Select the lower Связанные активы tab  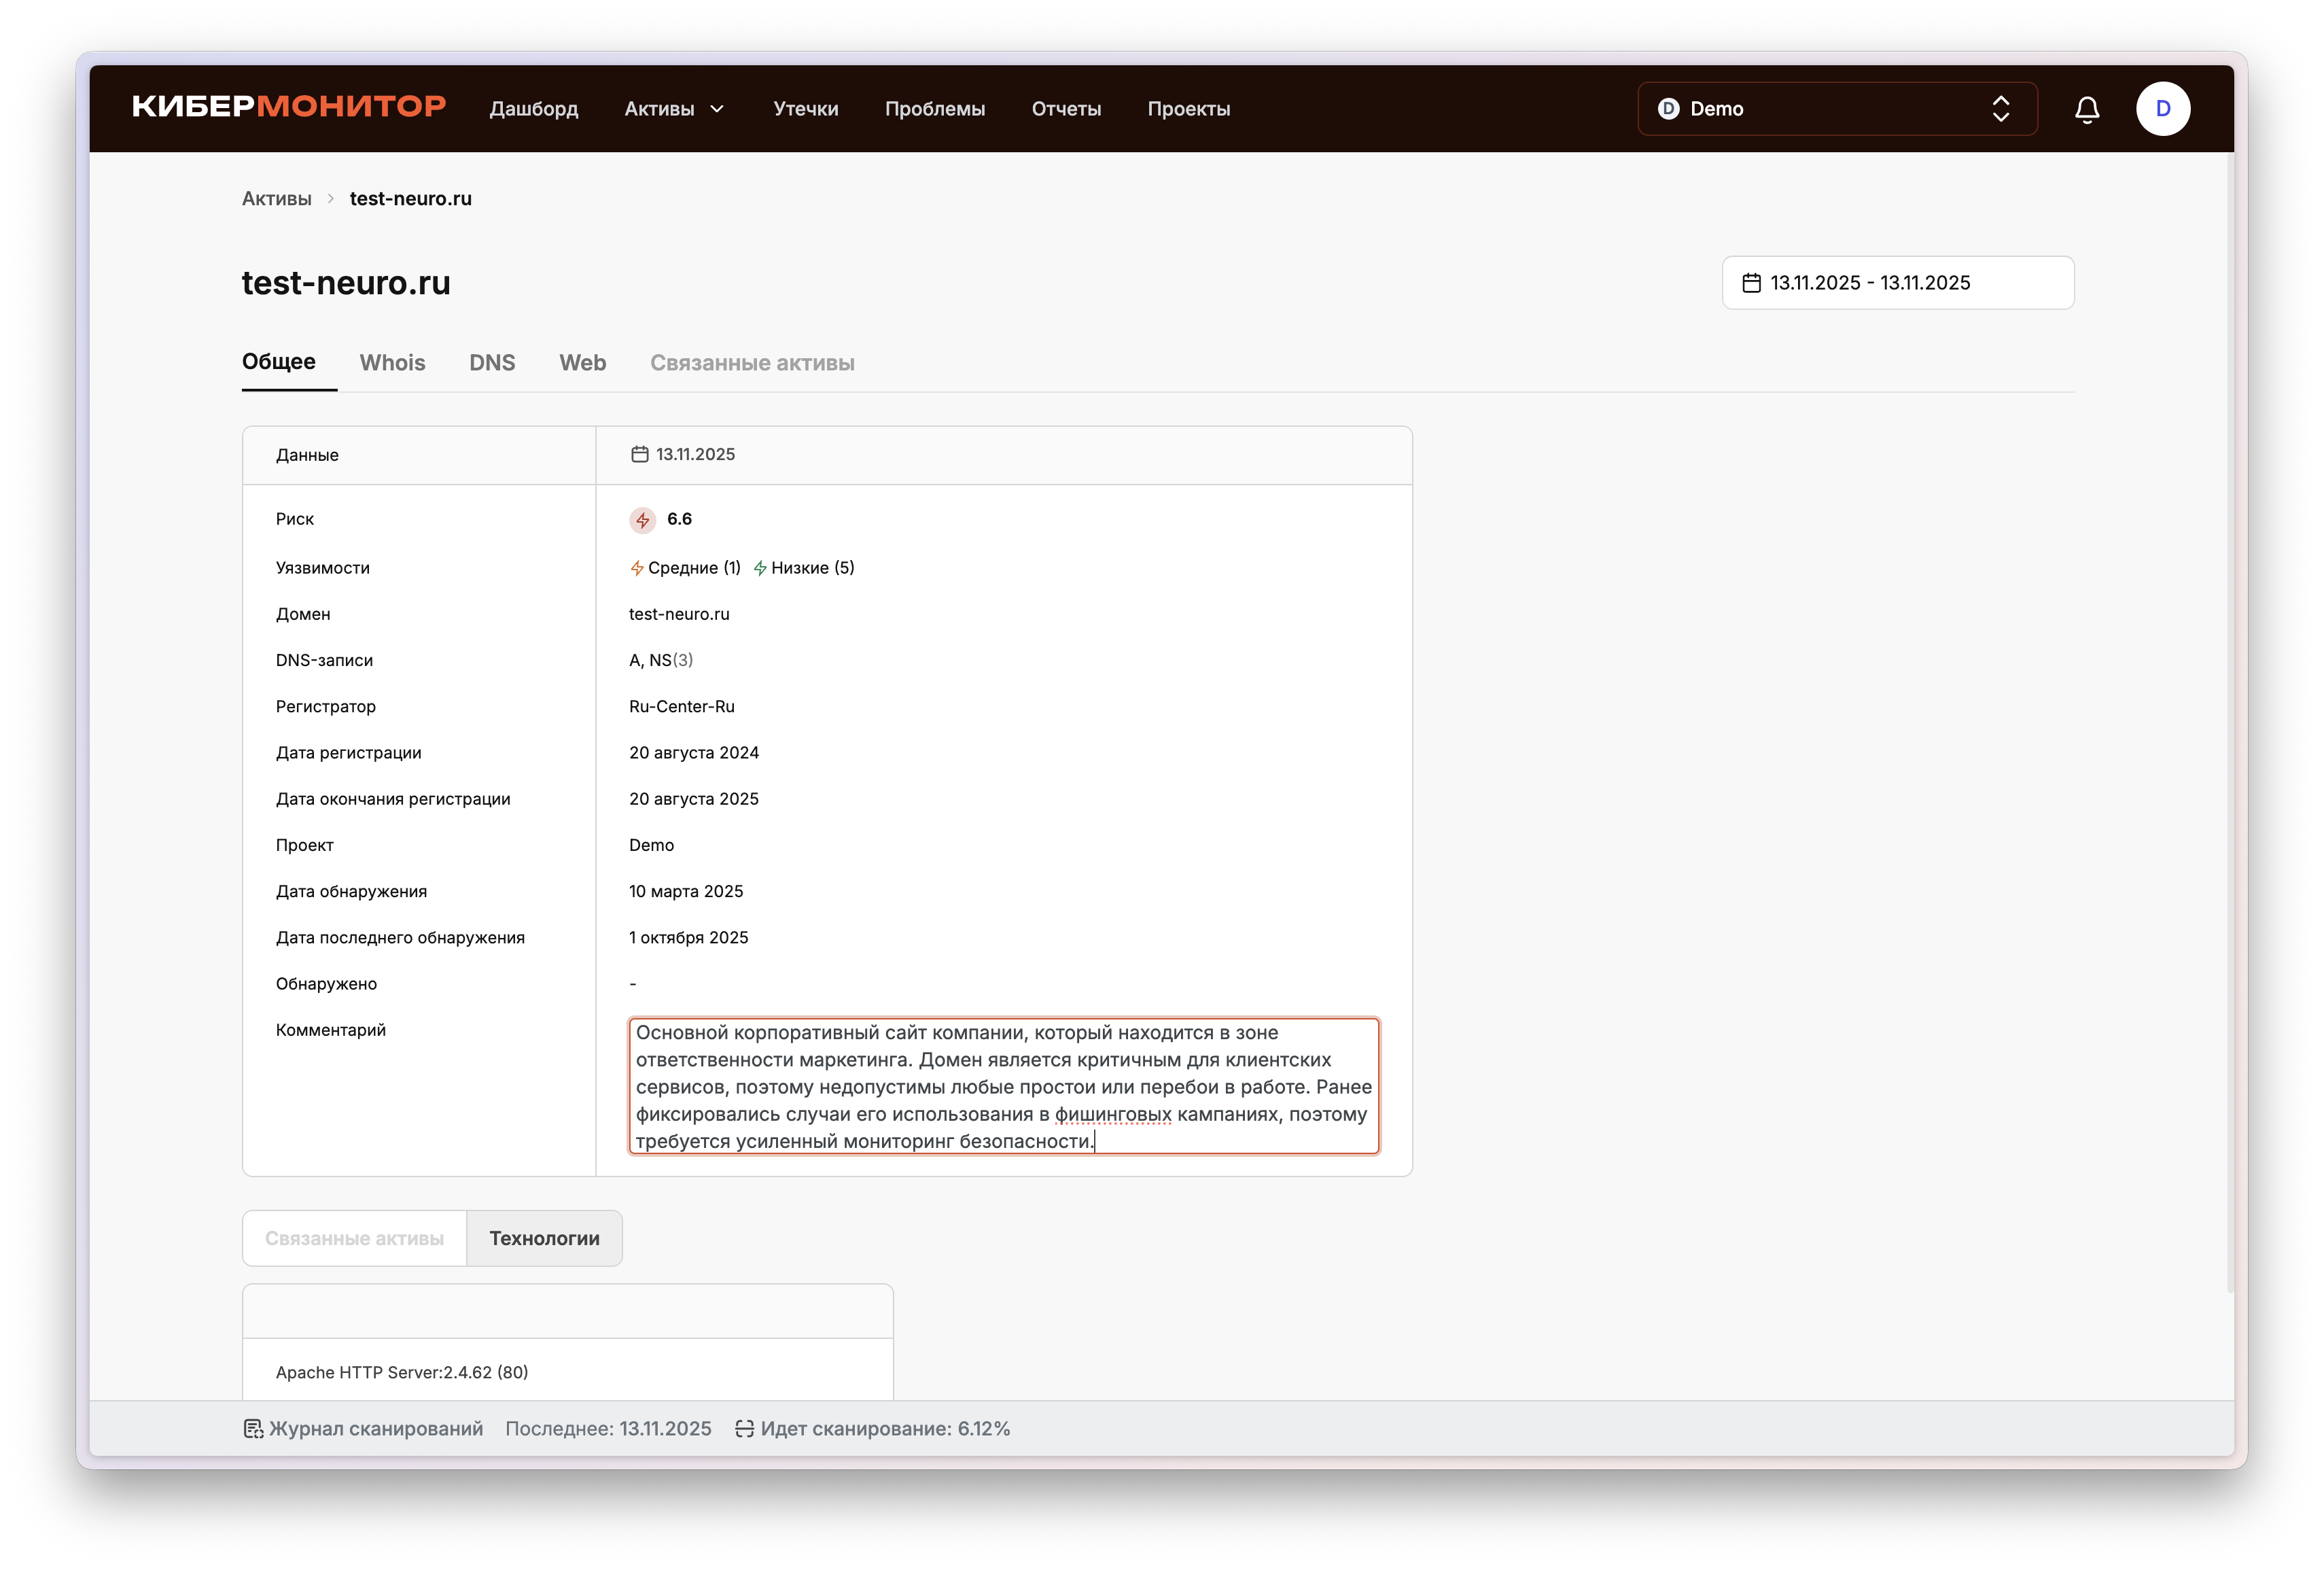click(x=354, y=1238)
